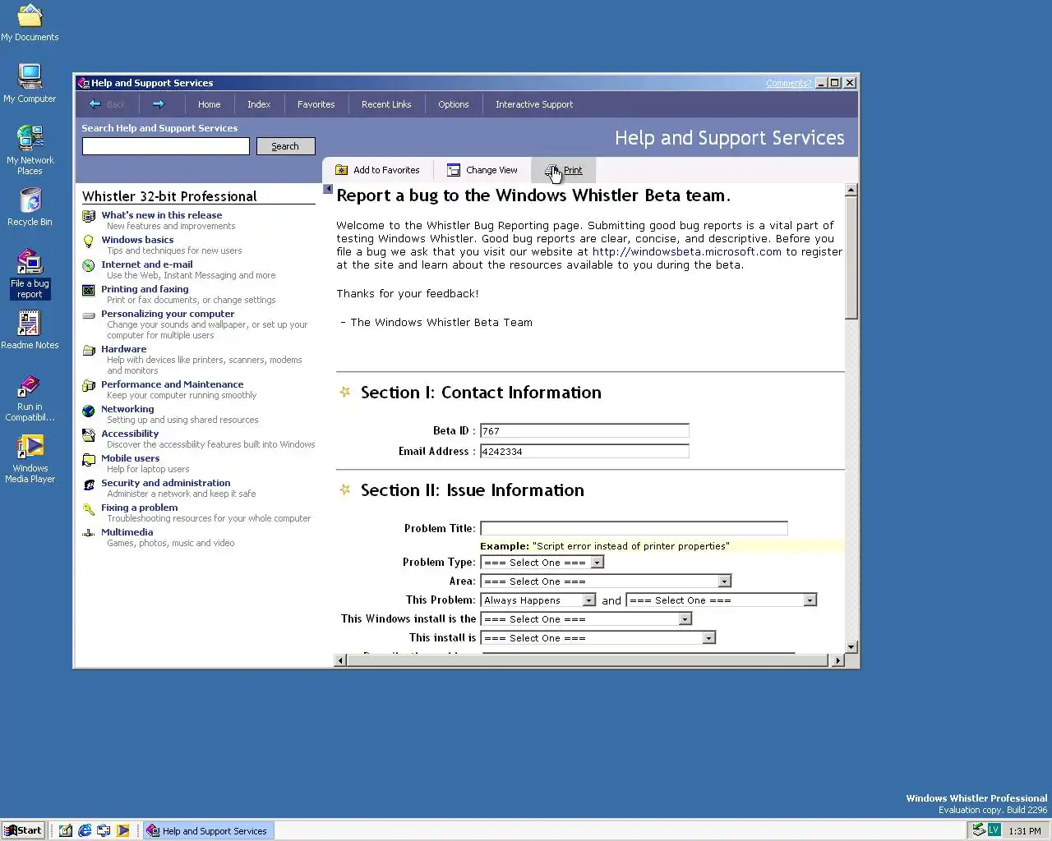Image resolution: width=1052 pixels, height=841 pixels.
Task: Open the Always Happens dropdown
Action: [x=538, y=600]
